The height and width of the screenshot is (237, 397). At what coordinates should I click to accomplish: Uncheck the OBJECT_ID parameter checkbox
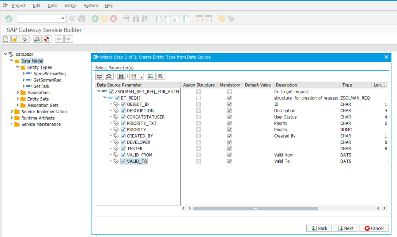pyautogui.click(x=123, y=104)
